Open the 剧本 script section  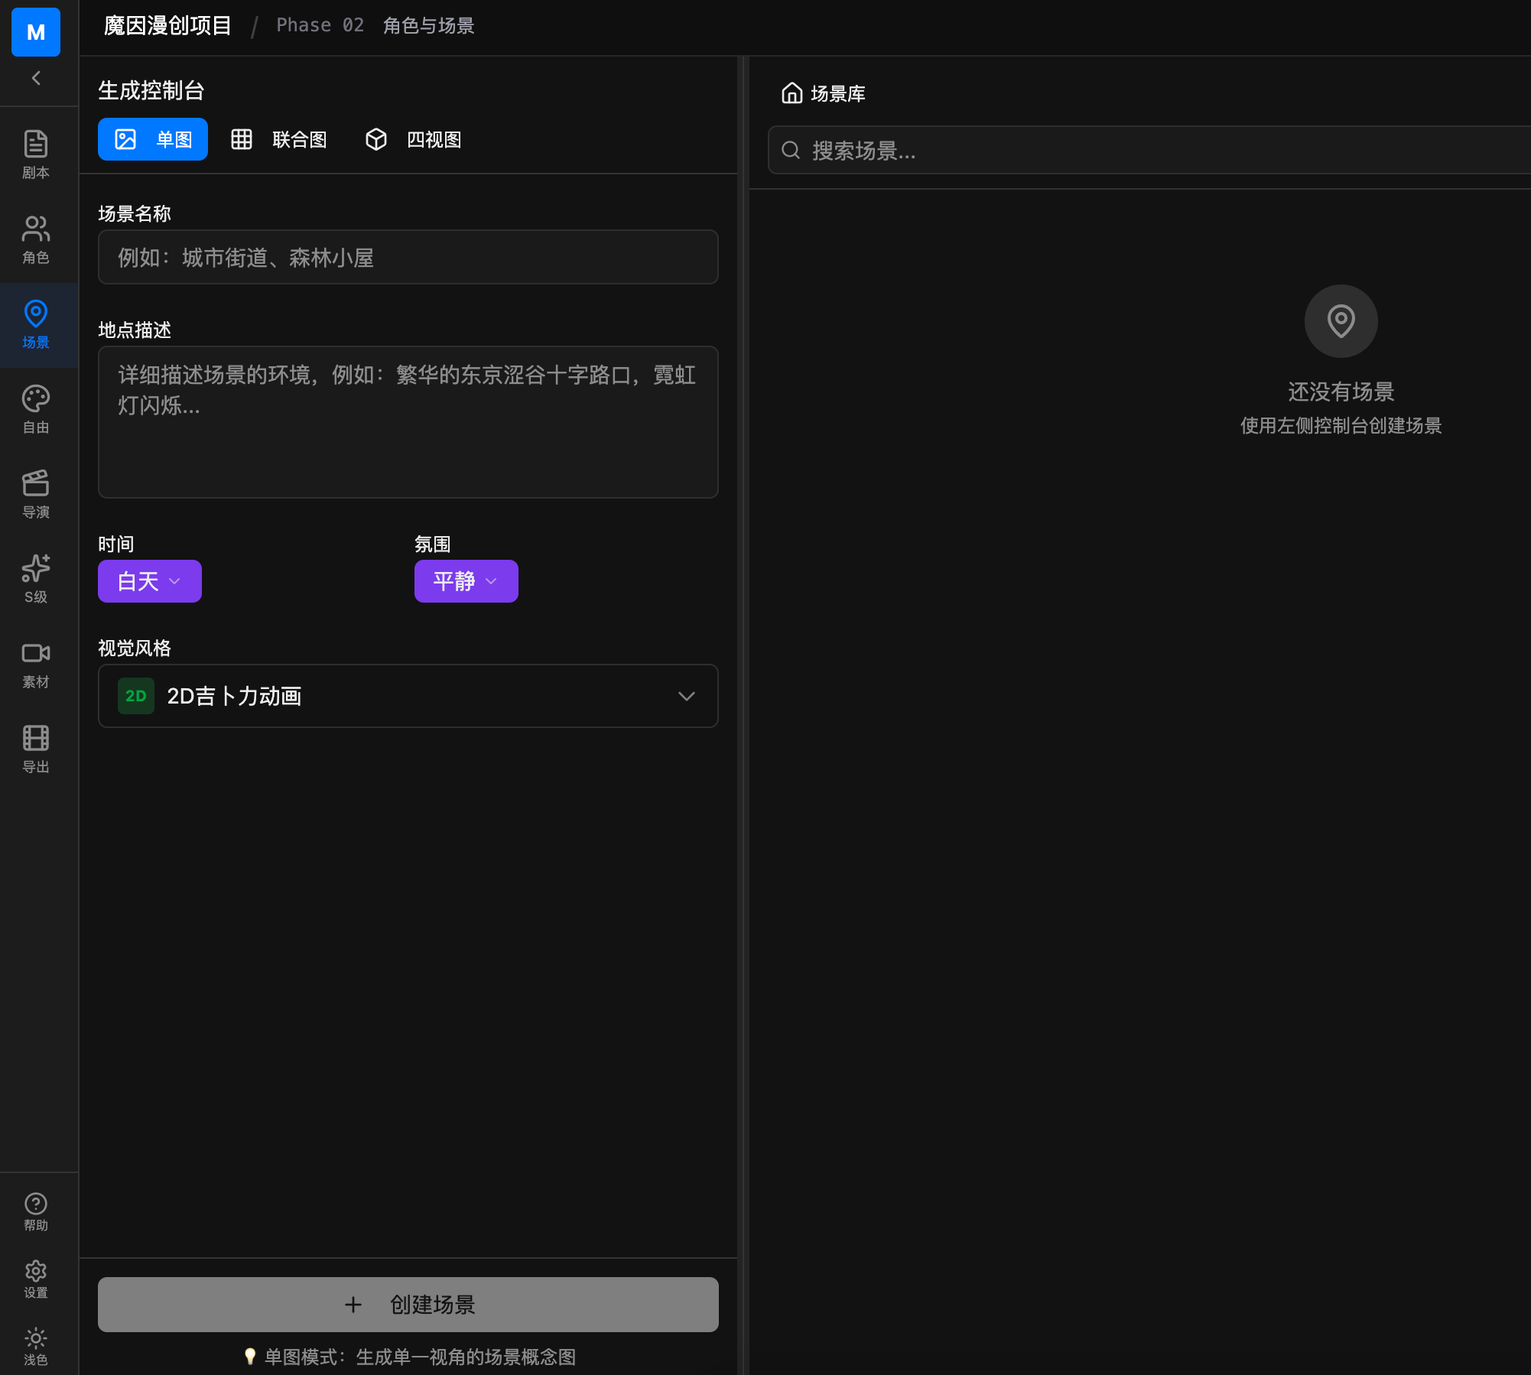(x=36, y=154)
